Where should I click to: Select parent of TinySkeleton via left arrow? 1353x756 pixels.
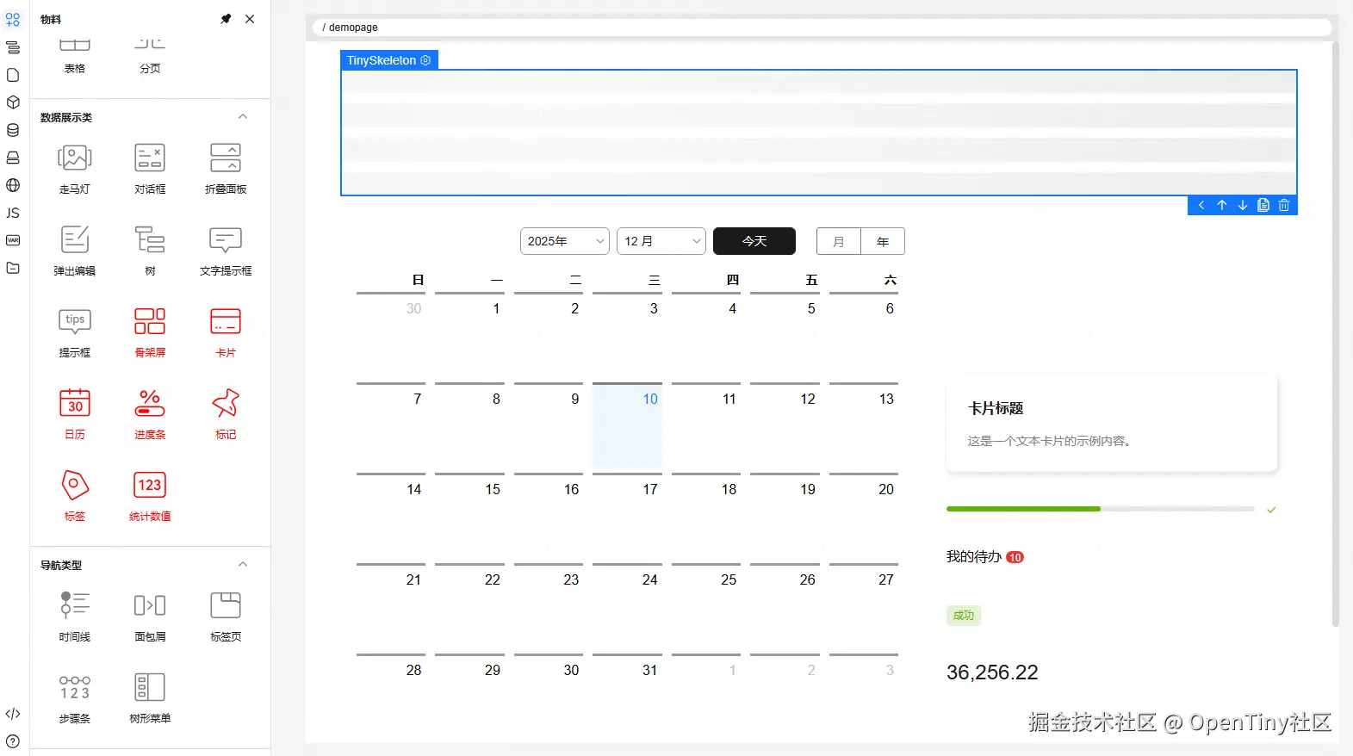pyautogui.click(x=1201, y=205)
